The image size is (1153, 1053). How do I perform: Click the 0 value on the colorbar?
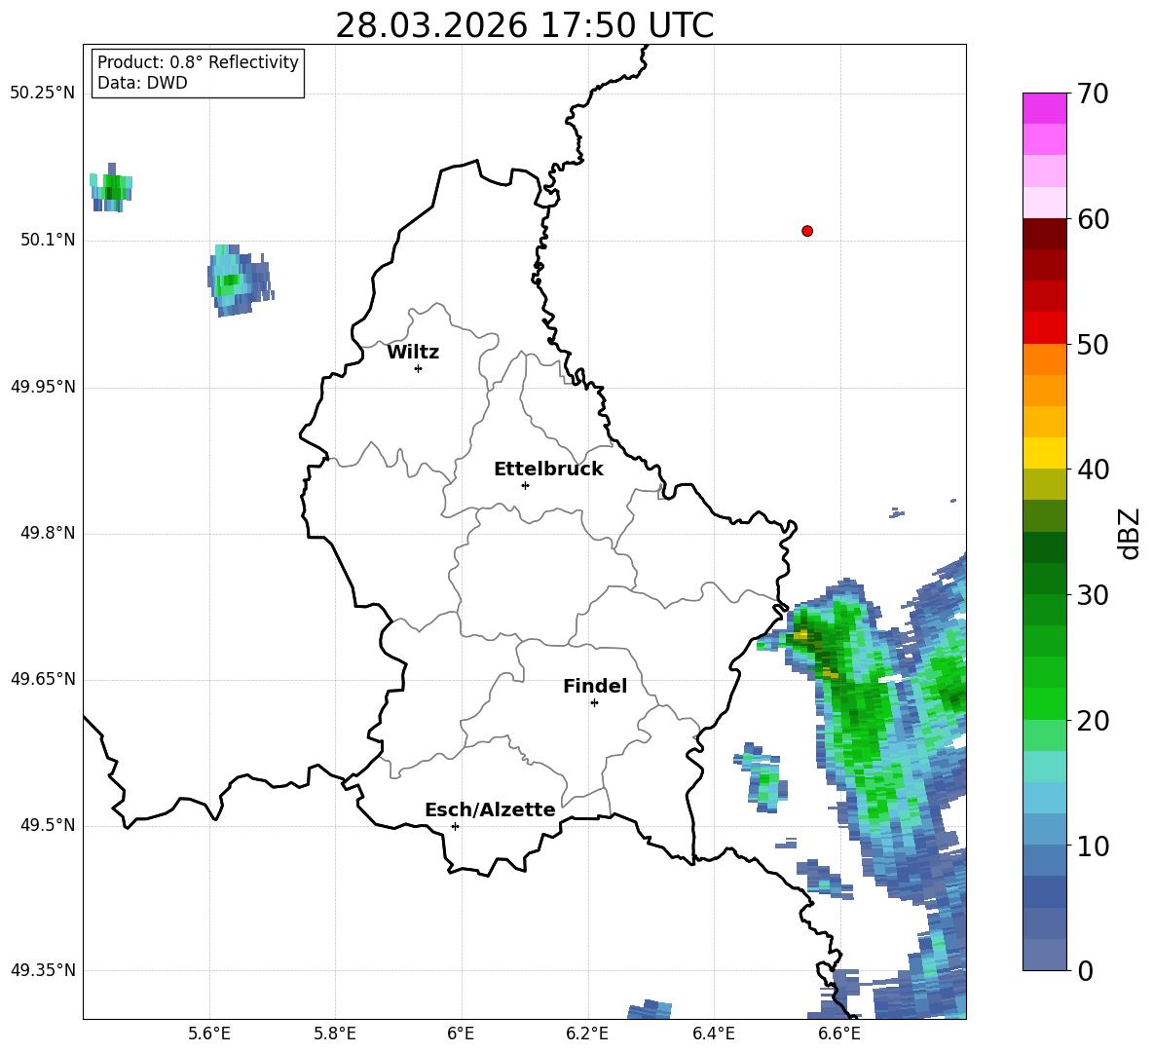coord(1085,970)
